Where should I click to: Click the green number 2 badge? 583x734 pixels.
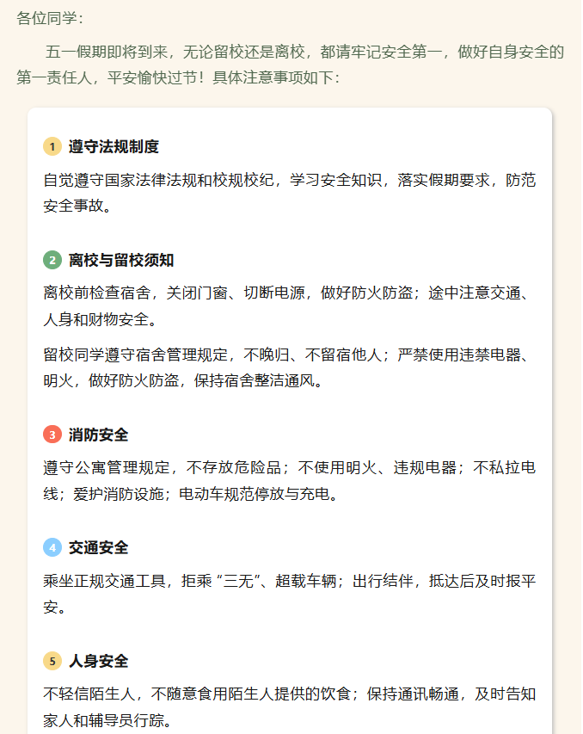tap(52, 260)
